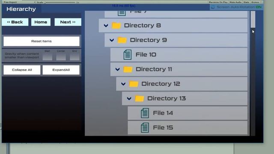This screenshot has width=274, height=154.
Task: Click the Home button
Action: coord(41,22)
